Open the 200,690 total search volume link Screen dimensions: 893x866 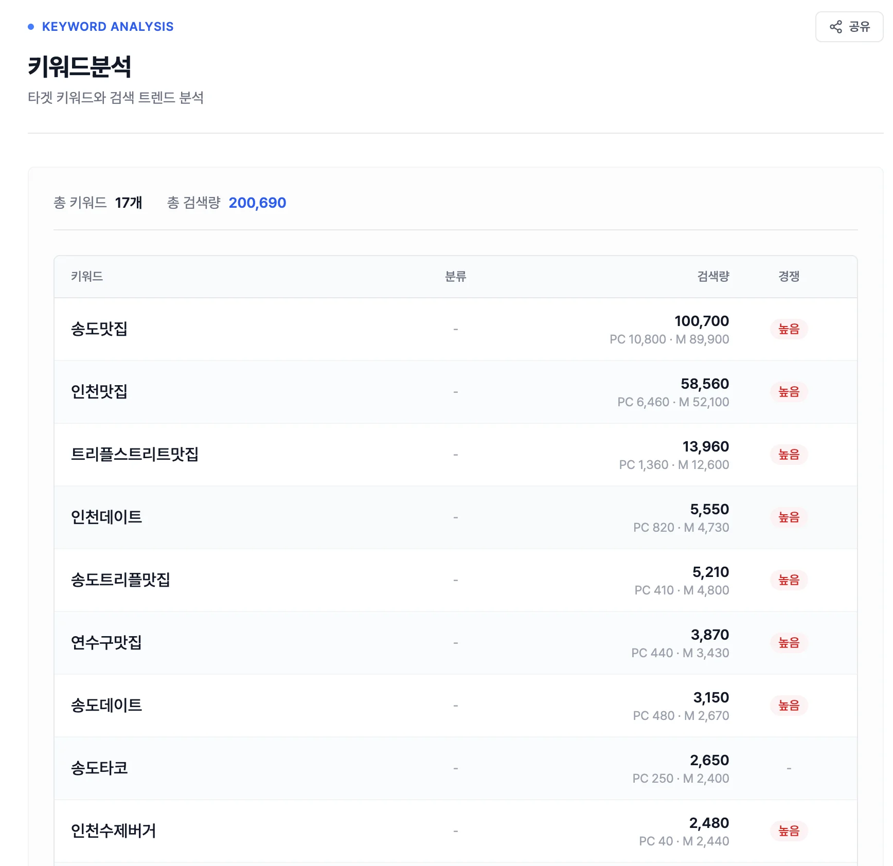tap(257, 203)
